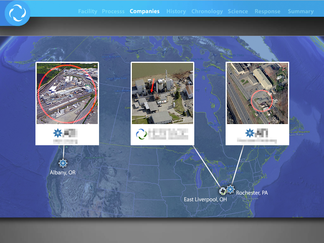Viewport: 324px width, 243px height.
Task: Click the Albany, OR location label
Action: coord(63,172)
